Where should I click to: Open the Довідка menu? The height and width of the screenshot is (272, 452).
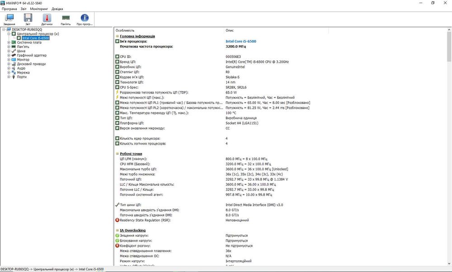(x=57, y=9)
